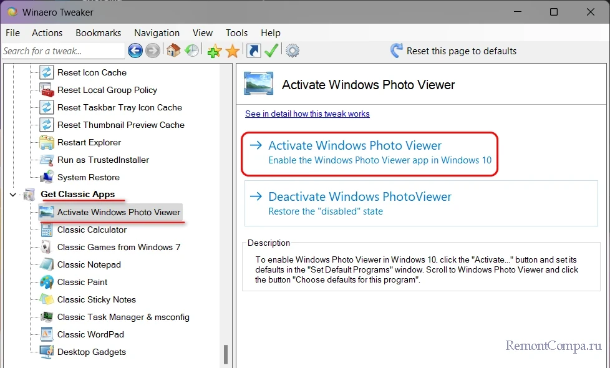Select 'Reset Taskbar Tray Icon Cache' row text

coord(119,107)
